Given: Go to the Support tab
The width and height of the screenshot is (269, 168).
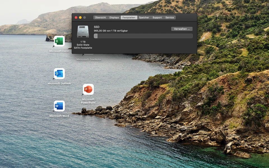Looking at the screenshot, I should pos(157,17).
